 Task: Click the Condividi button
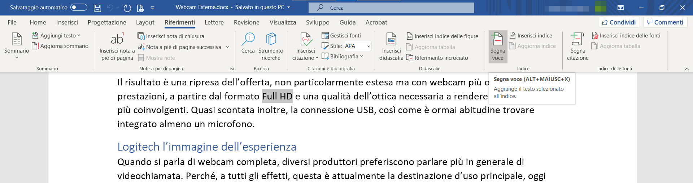tap(619, 22)
